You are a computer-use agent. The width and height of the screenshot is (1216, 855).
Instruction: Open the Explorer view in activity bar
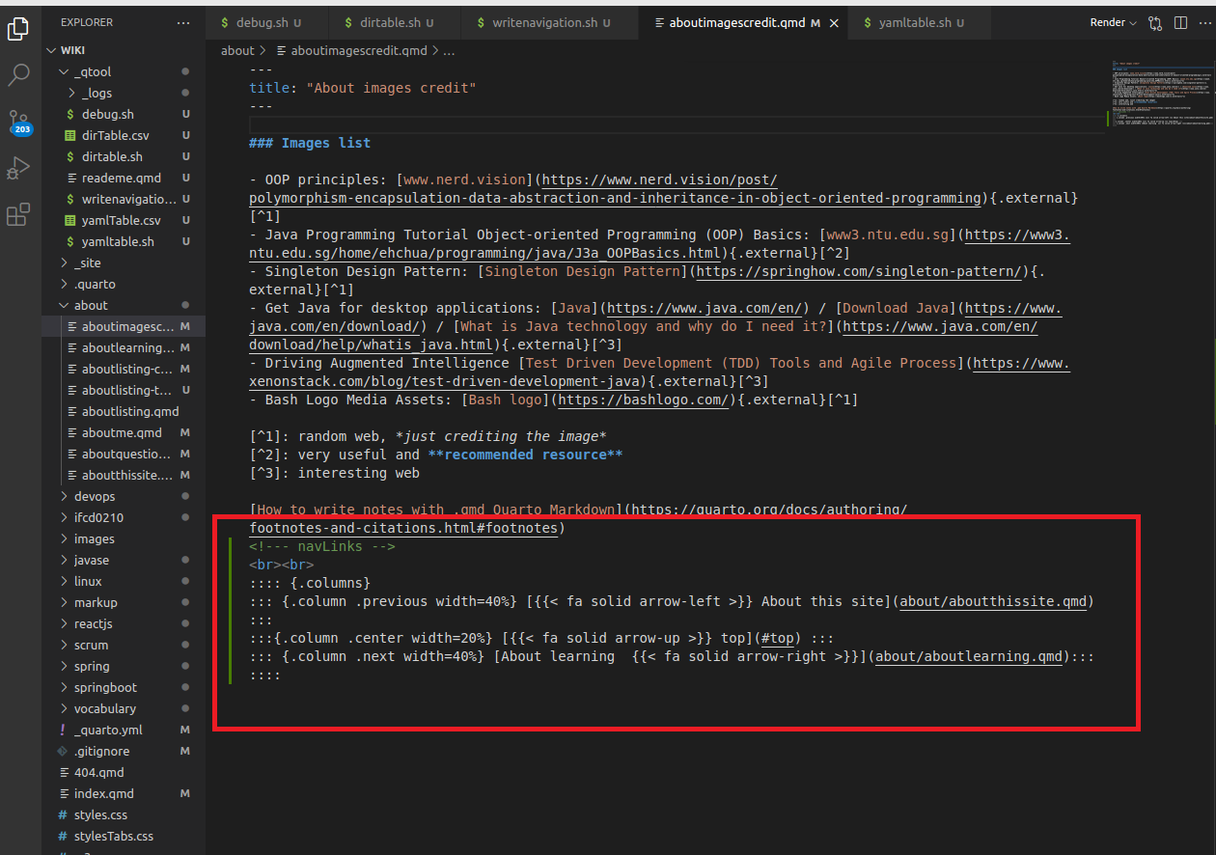[18, 29]
